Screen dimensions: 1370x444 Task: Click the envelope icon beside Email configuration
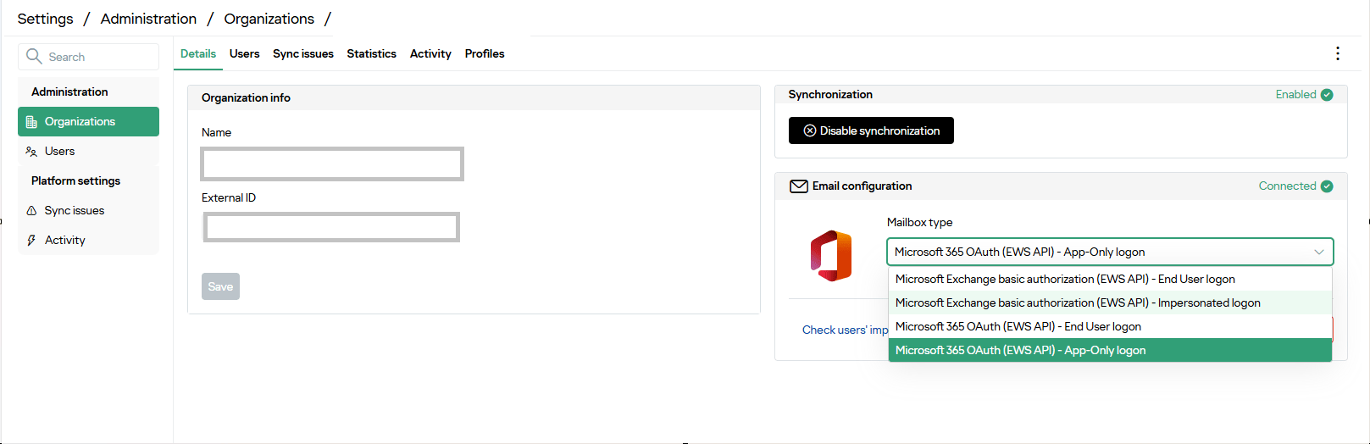798,186
